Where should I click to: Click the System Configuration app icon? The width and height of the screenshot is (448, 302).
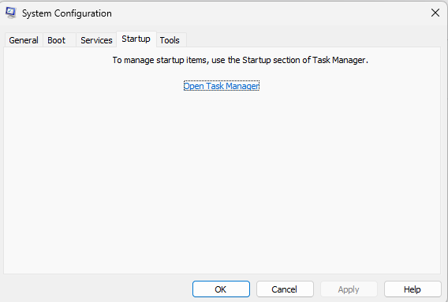pos(10,13)
